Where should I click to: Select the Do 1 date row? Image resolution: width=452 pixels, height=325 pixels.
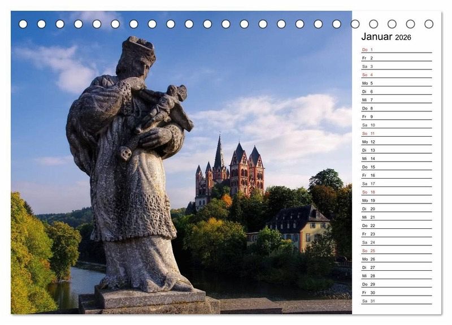(396, 50)
